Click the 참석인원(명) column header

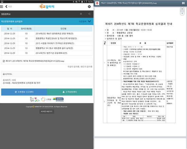click(x=27, y=29)
